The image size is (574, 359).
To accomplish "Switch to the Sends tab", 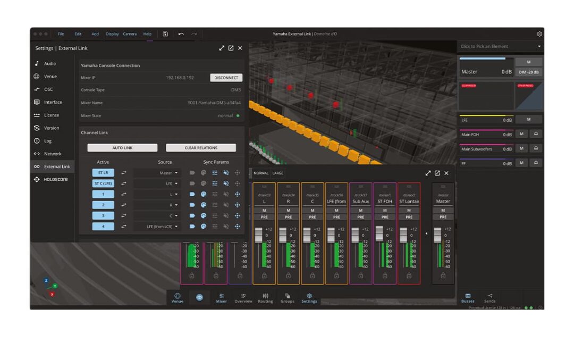I will pos(490,298).
